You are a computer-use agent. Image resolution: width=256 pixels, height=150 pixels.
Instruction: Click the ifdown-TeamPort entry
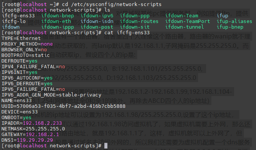tap(188, 21)
